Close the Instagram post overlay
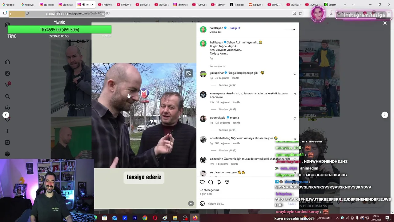The height and width of the screenshot is (222, 394). [x=385, y=23]
